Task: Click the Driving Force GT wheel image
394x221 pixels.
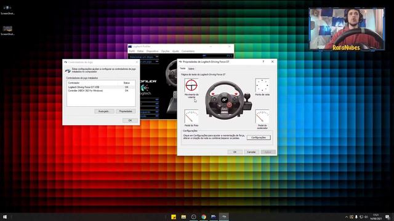Action: 228,100
